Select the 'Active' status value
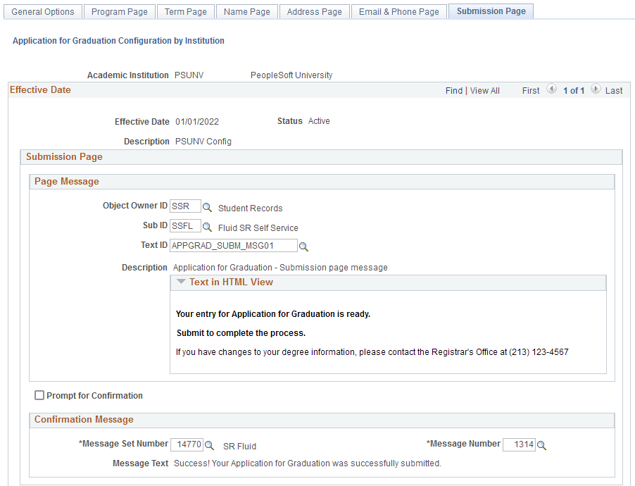635x486 pixels. [319, 120]
